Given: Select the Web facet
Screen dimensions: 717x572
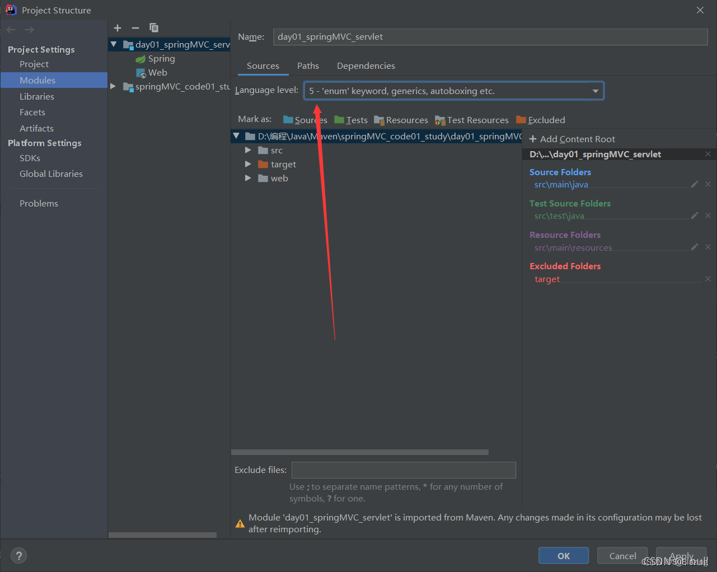Looking at the screenshot, I should click(152, 73).
